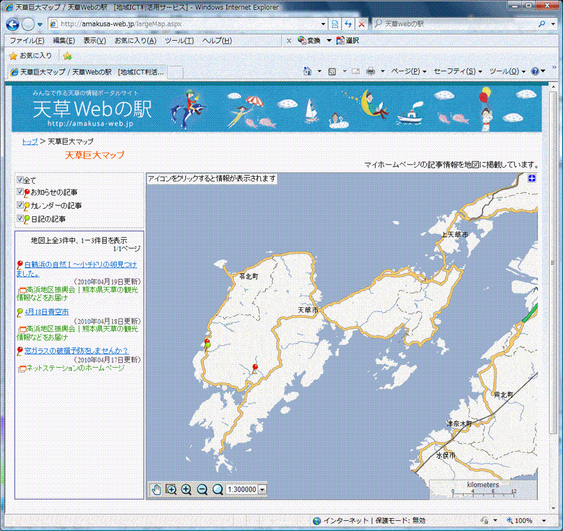Image resolution: width=563 pixels, height=531 pixels.
Task: Click the red pin marker south of 天草市 label
Action: click(255, 369)
